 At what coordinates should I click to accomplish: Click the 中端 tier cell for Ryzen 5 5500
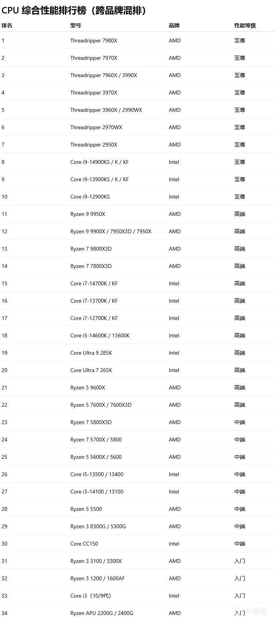[x=240, y=509]
